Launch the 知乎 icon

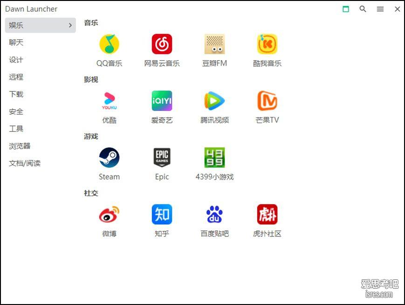tap(162, 214)
